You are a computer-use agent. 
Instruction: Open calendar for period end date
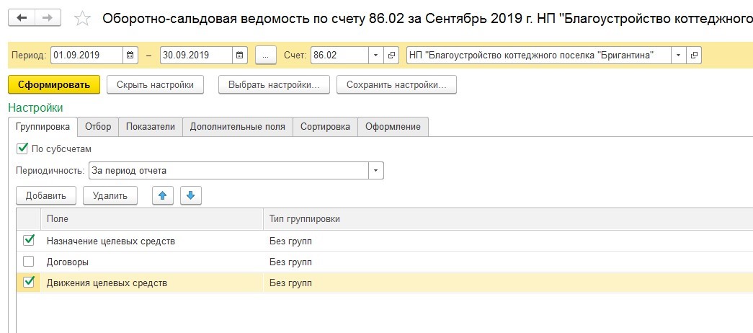point(240,55)
